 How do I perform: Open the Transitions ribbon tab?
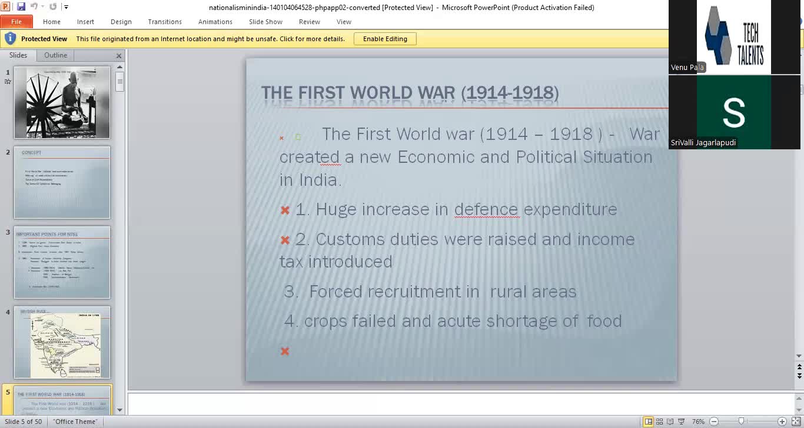[165, 22]
